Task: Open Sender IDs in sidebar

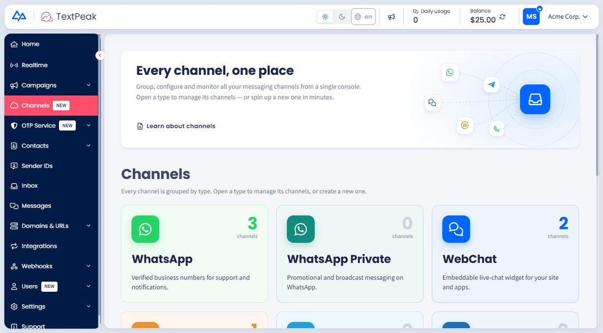Action: (51, 166)
